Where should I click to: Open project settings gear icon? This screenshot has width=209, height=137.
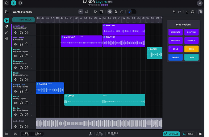(x=192, y=12)
